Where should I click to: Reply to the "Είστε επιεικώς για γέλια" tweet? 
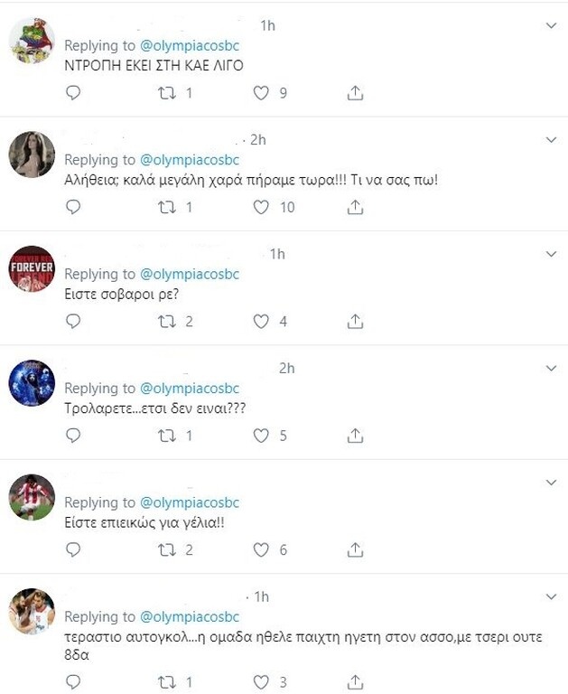[x=74, y=549]
